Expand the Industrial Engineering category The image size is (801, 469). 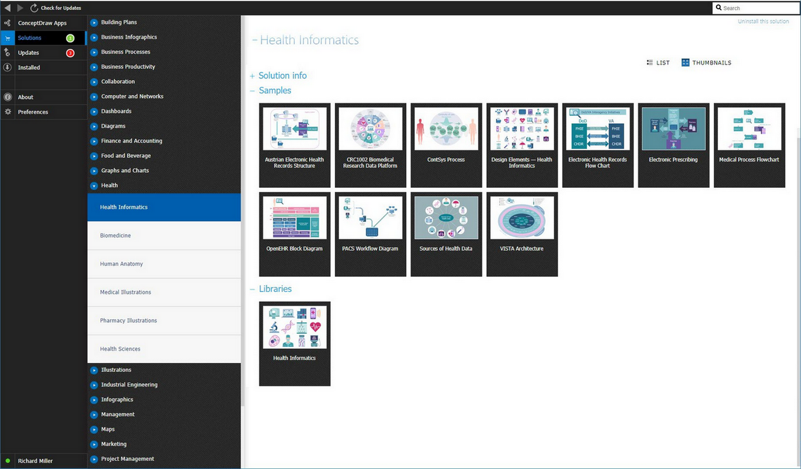point(94,385)
